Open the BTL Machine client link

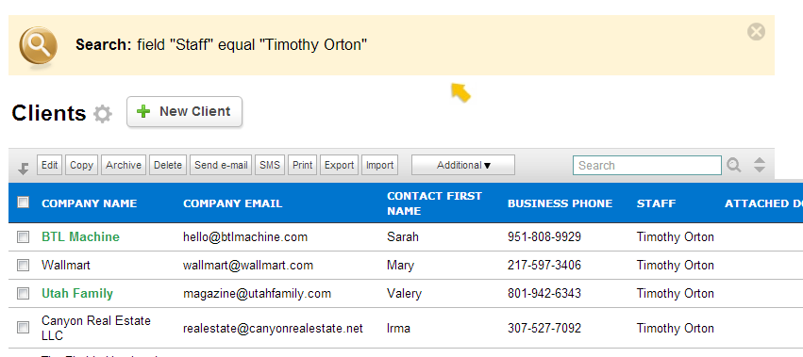pos(80,236)
